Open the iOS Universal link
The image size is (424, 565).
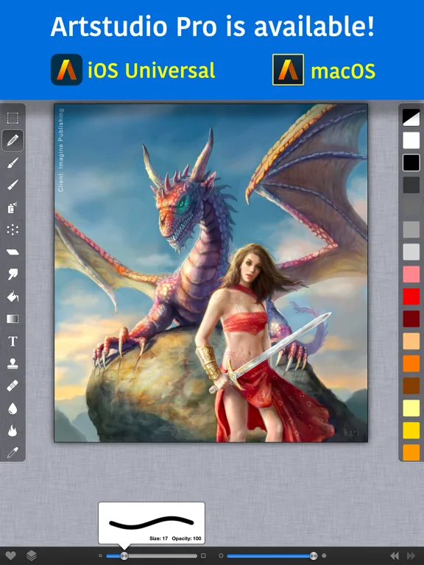pyautogui.click(x=152, y=70)
